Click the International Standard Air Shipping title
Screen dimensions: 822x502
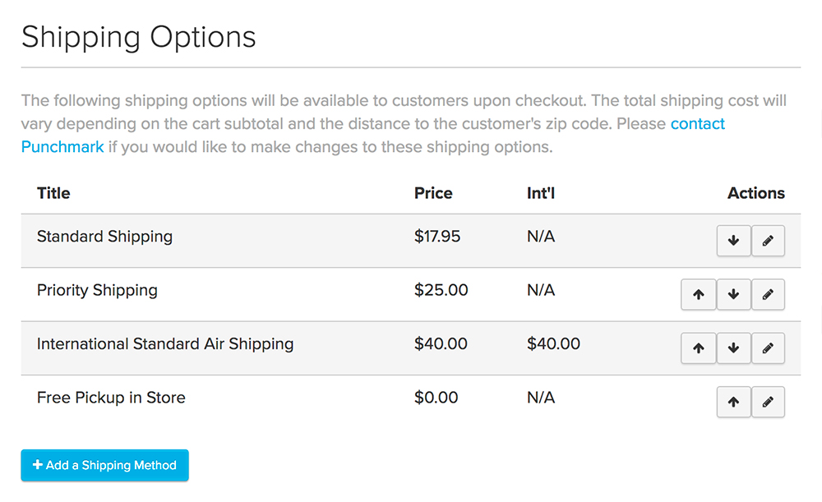[164, 344]
